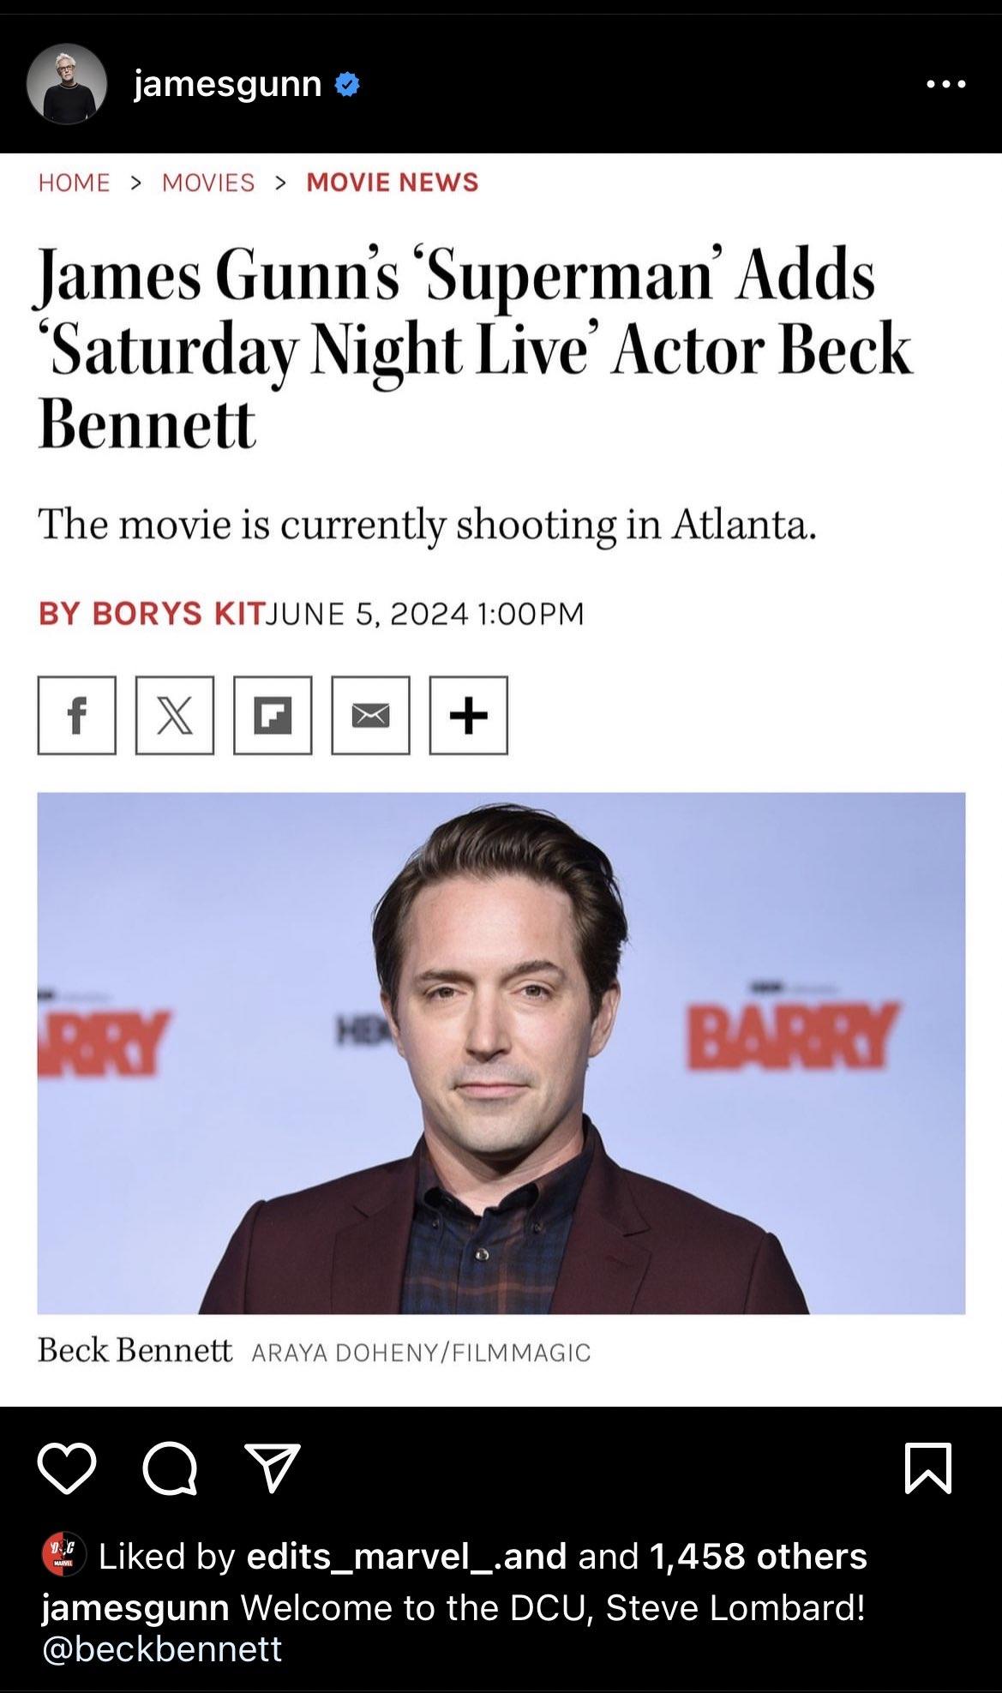
Task: Click the X share icon
Action: (175, 715)
